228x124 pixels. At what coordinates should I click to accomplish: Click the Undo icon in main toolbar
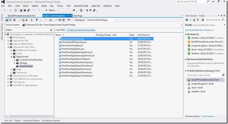[34, 10]
